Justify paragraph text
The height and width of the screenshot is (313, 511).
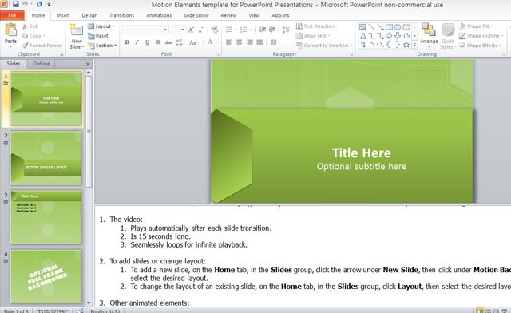259,42
